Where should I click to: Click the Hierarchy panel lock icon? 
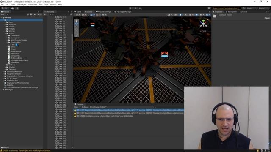[69, 12]
